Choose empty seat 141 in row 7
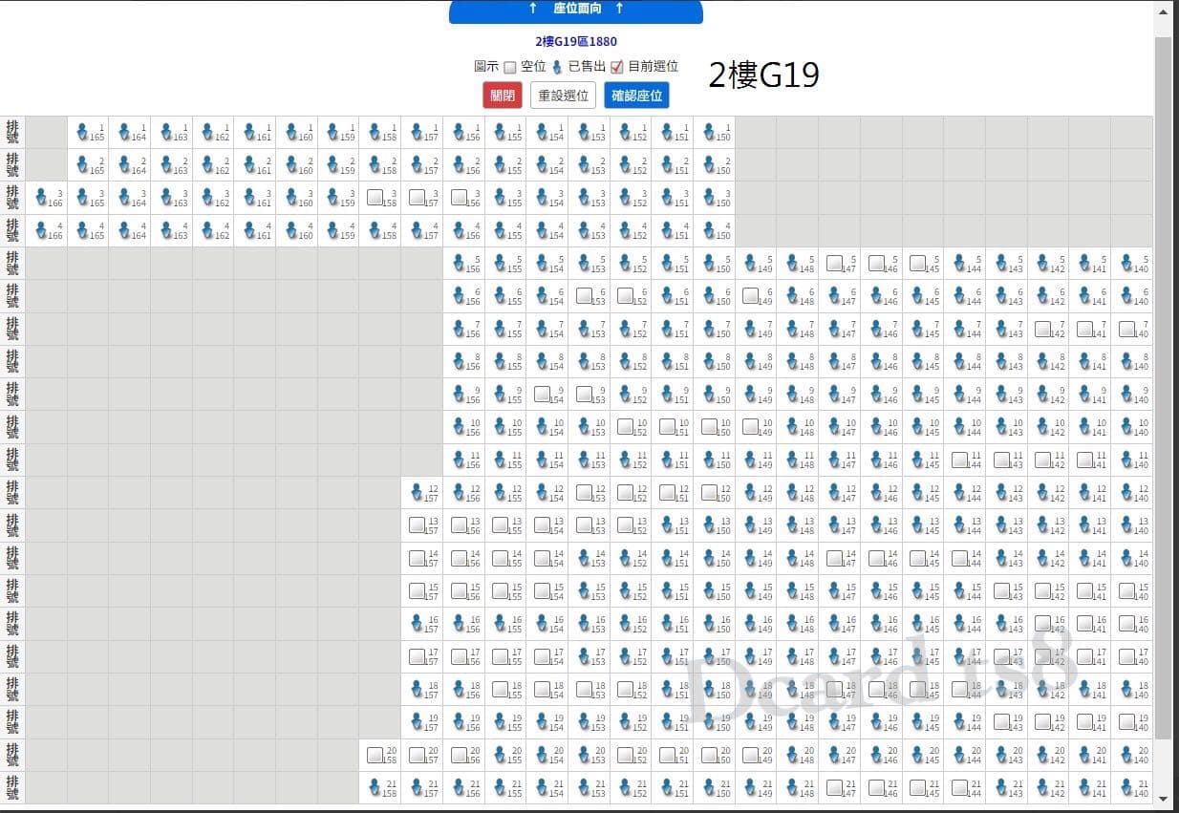 1084,328
